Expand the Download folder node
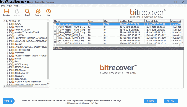This screenshot has height=107, width=187. (7, 53)
